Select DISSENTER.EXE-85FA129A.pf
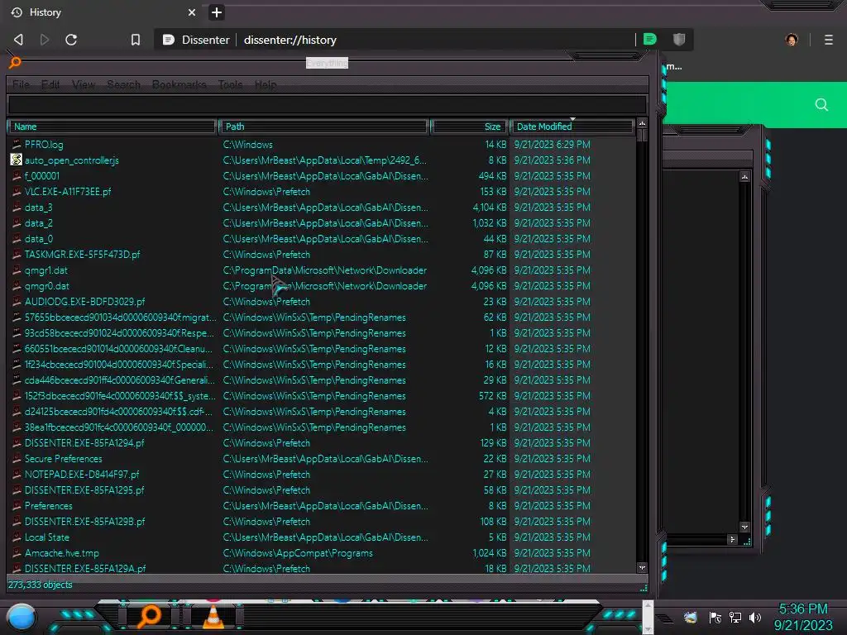 tap(85, 568)
